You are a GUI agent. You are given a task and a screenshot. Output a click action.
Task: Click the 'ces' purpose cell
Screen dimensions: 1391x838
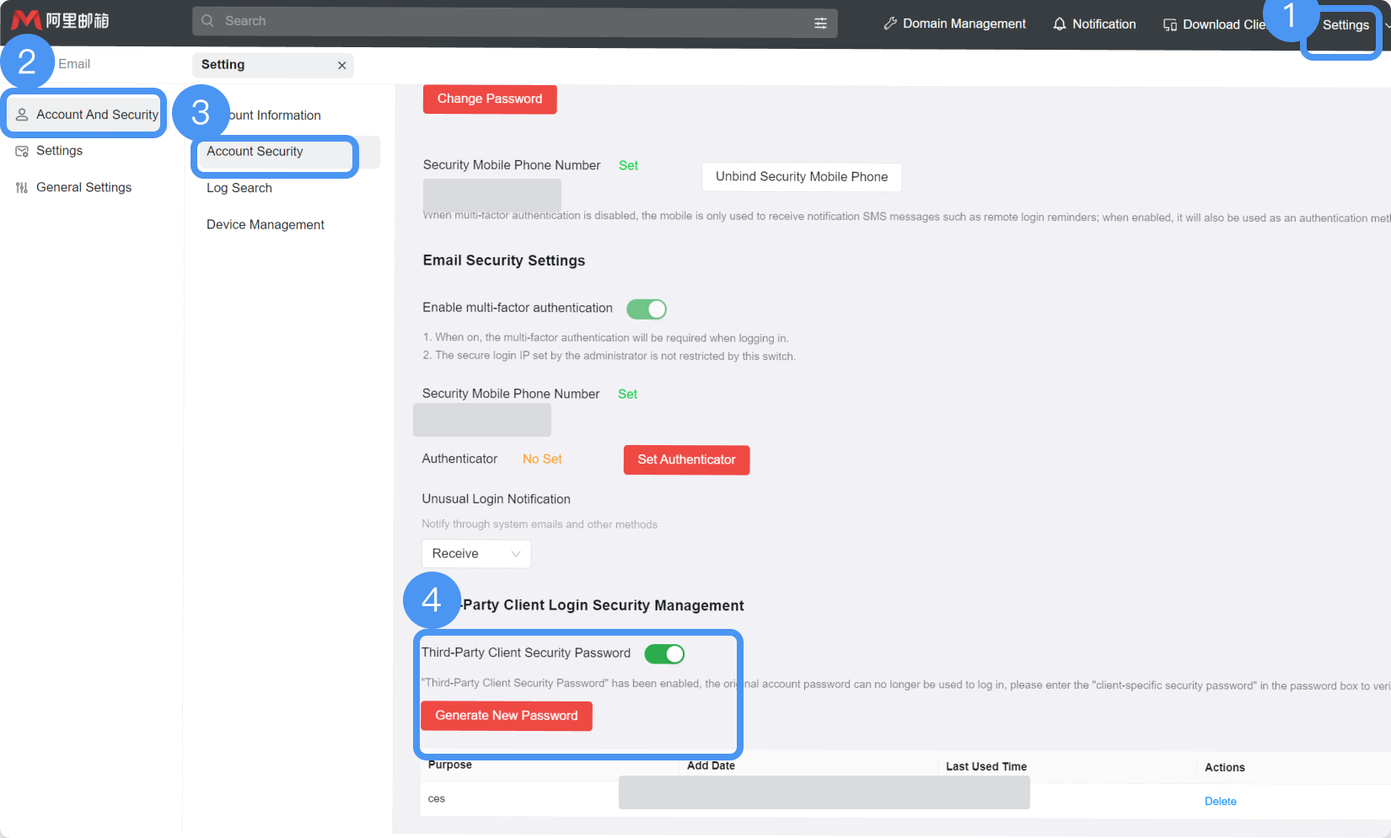click(x=437, y=798)
